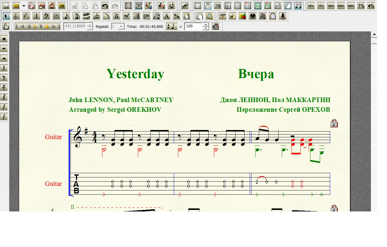Undo the last action
The image size is (387, 247).
pyautogui.click(x=105, y=5)
